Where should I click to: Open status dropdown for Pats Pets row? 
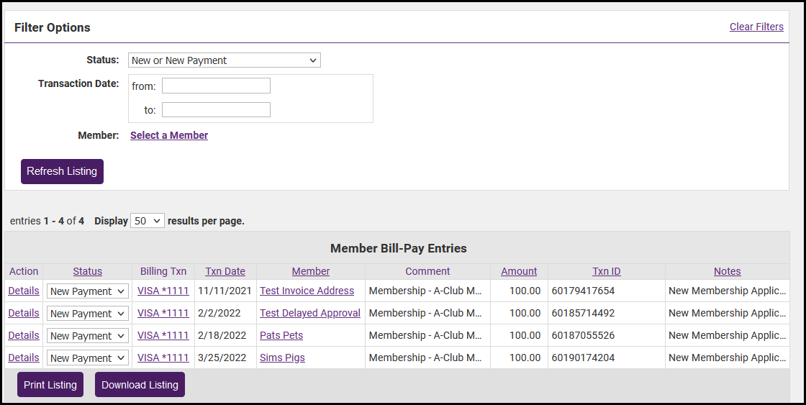87,336
